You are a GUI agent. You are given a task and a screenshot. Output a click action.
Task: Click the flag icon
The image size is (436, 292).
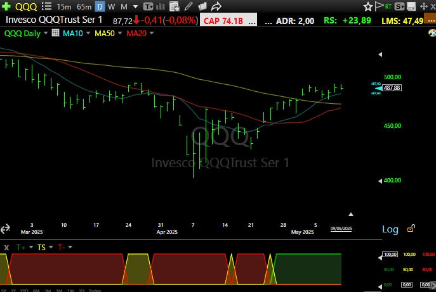pyautogui.click(x=379, y=6)
